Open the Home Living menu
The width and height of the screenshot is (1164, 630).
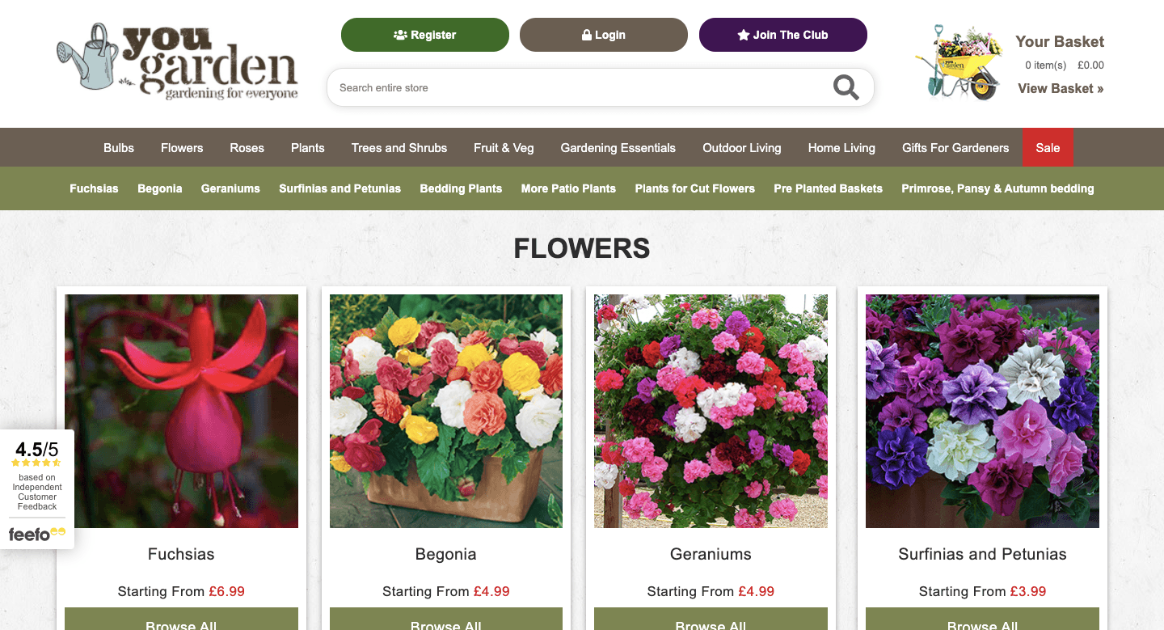(841, 148)
